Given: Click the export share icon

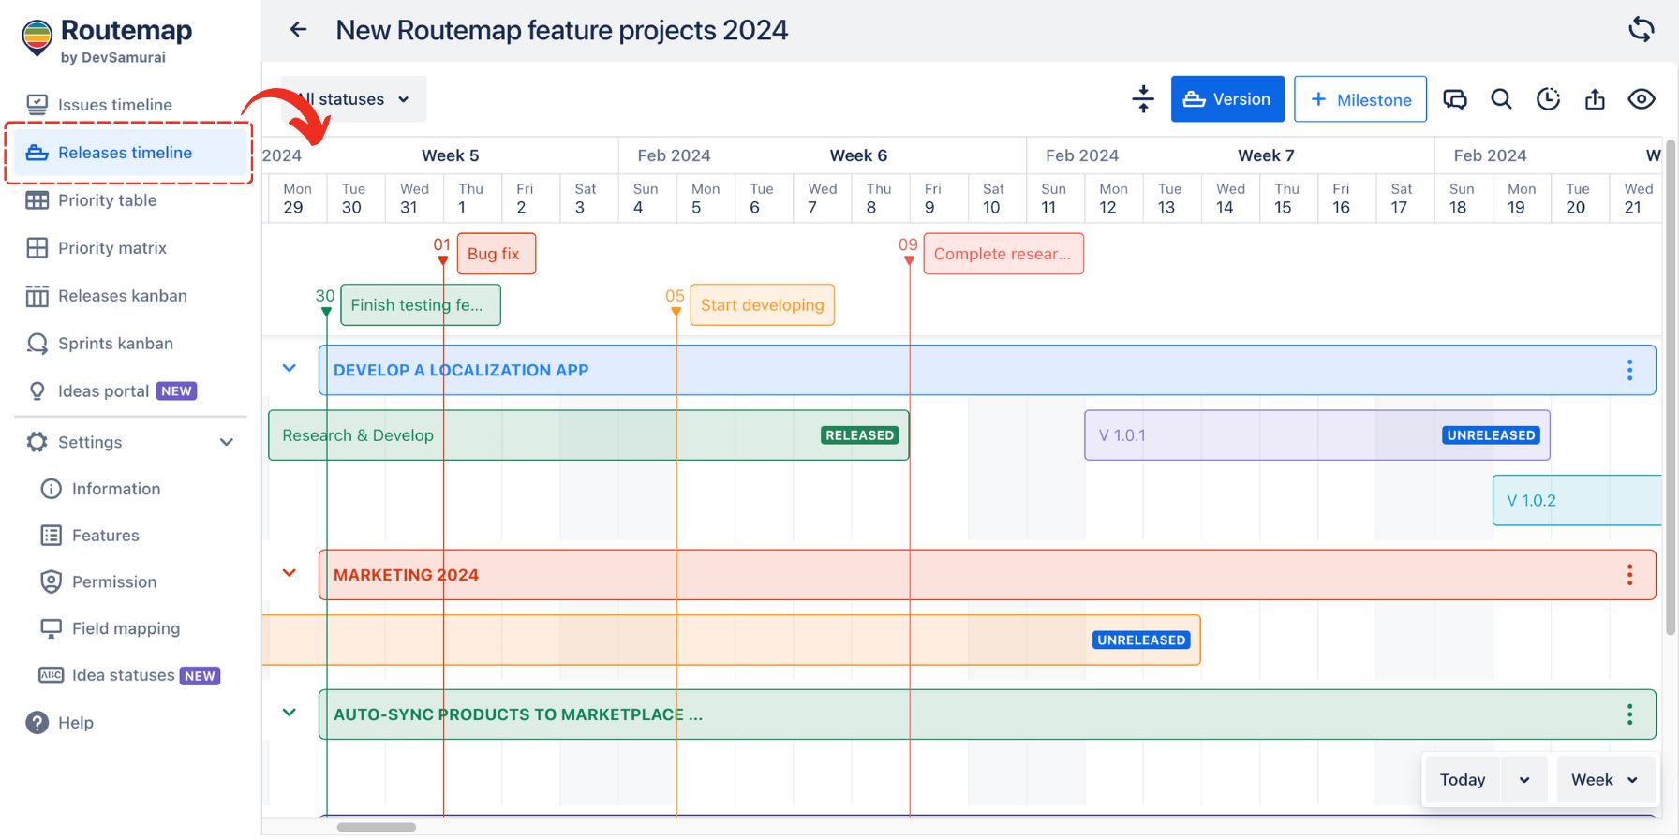Looking at the screenshot, I should pyautogui.click(x=1595, y=99).
